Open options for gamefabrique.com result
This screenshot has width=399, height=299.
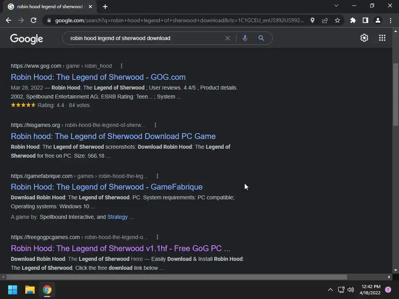[157, 176]
